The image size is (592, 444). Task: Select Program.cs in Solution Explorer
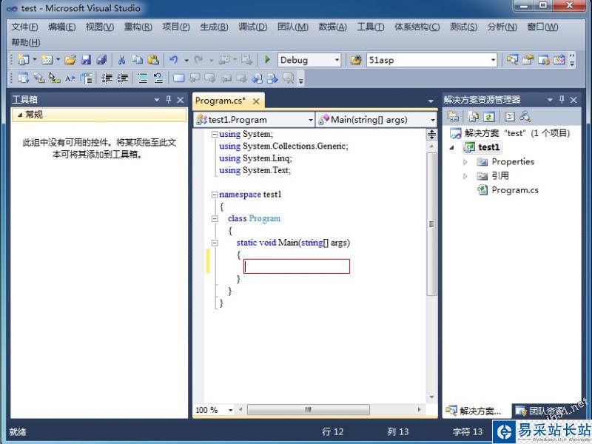tap(508, 190)
